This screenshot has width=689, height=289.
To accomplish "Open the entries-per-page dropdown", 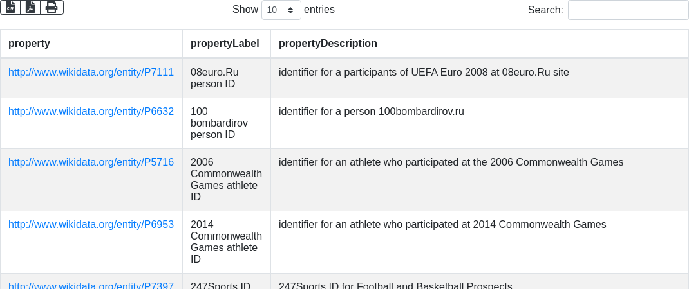I will pos(281,10).
